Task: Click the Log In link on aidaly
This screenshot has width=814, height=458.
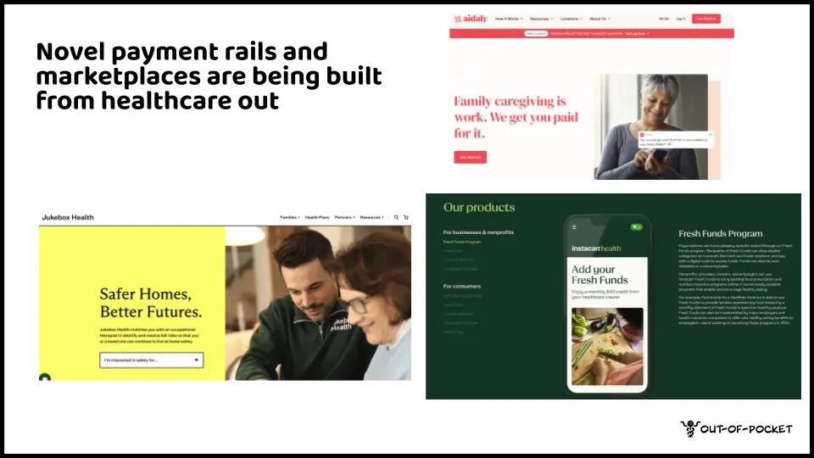Action: (681, 19)
